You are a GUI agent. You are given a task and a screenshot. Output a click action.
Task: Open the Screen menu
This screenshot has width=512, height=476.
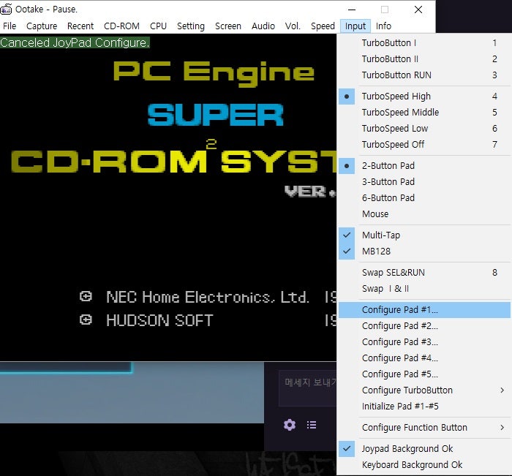click(x=228, y=26)
